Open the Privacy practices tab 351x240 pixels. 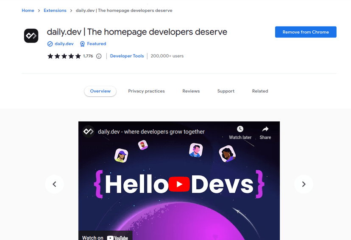pyautogui.click(x=146, y=91)
